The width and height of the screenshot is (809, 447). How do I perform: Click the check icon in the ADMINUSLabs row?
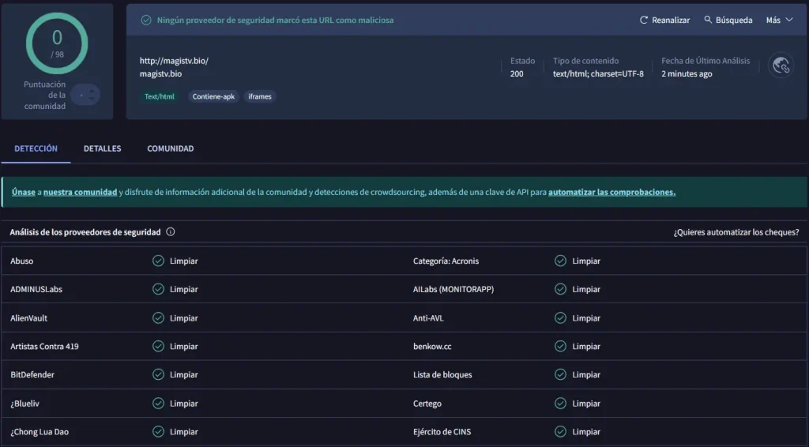(x=158, y=289)
